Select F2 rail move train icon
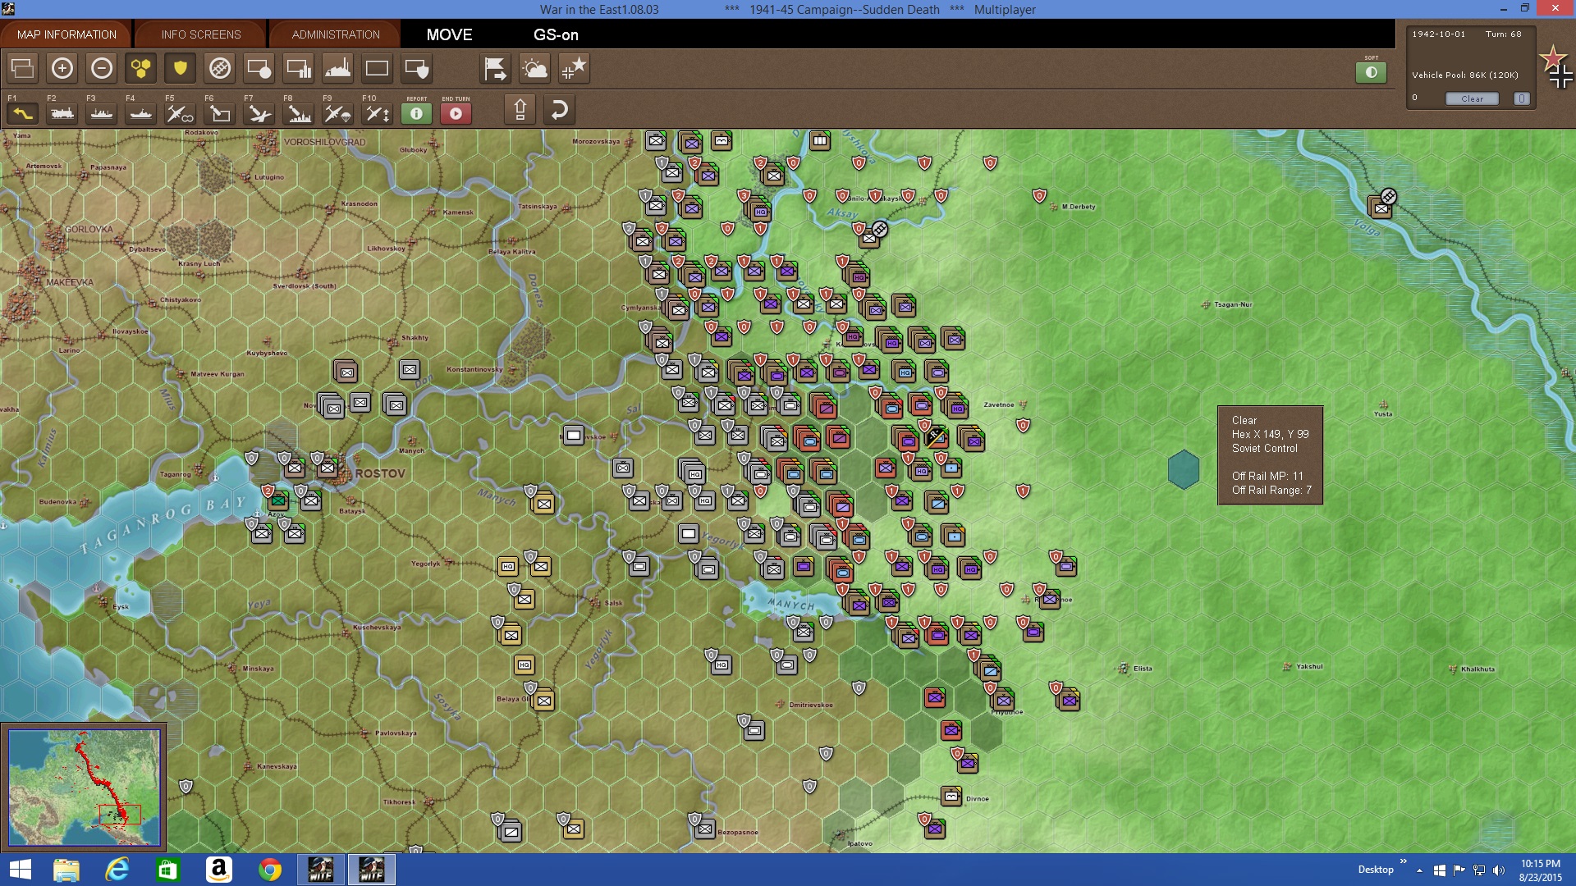Viewport: 1576px width, 886px height. pyautogui.click(x=62, y=113)
